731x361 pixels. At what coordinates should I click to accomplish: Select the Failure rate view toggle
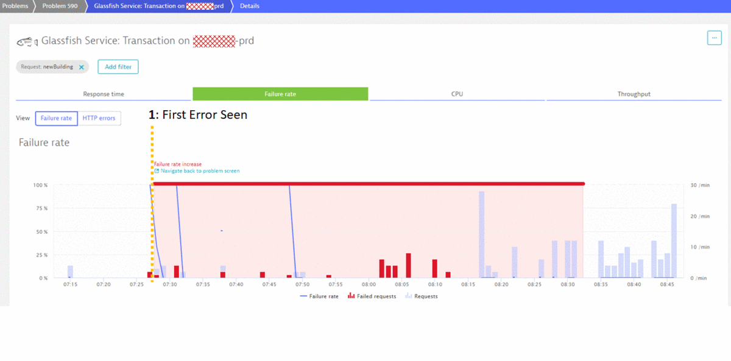[56, 118]
